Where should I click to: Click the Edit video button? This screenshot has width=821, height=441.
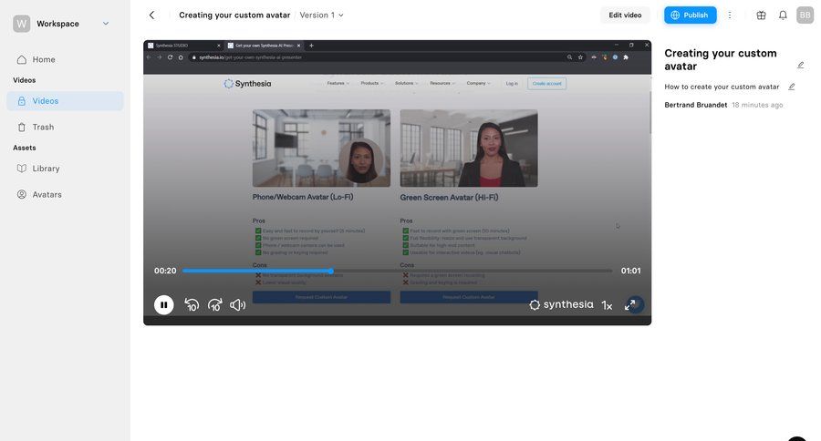click(x=625, y=15)
